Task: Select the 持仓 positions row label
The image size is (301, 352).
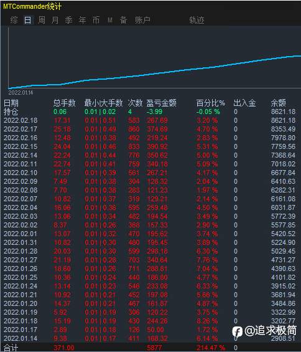Action: pyautogui.click(x=11, y=112)
